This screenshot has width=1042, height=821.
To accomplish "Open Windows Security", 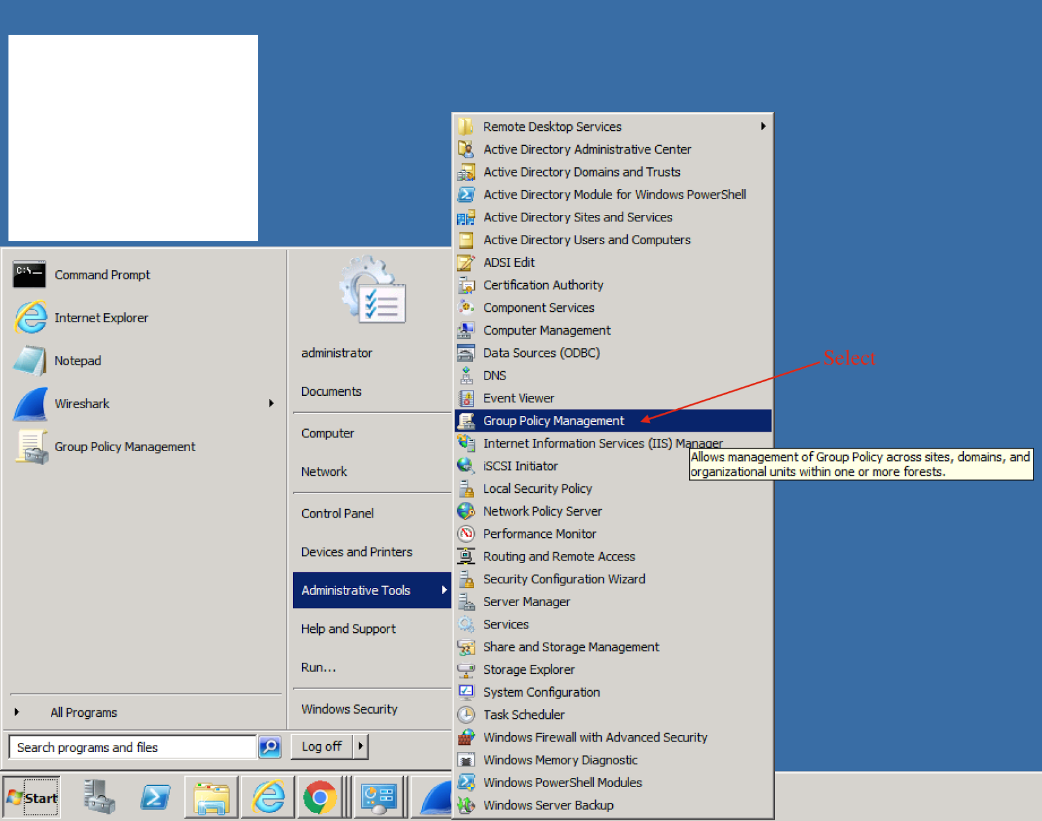I will tap(349, 709).
